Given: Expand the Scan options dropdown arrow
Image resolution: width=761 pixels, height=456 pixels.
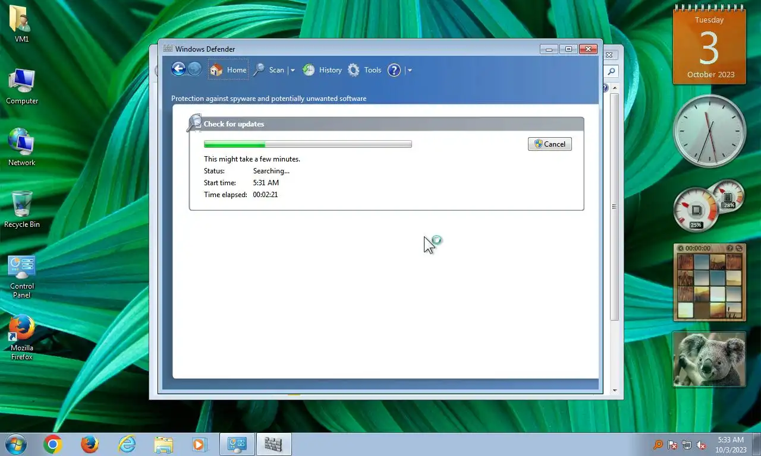Looking at the screenshot, I should click(x=292, y=70).
